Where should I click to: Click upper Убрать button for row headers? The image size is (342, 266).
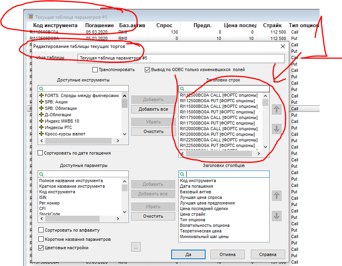pos(153,122)
